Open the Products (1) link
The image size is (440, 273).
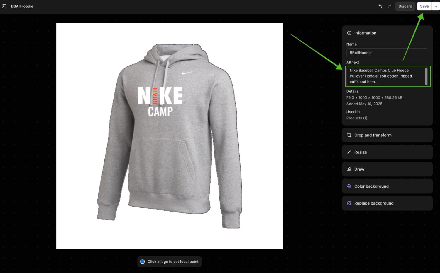coord(357,118)
